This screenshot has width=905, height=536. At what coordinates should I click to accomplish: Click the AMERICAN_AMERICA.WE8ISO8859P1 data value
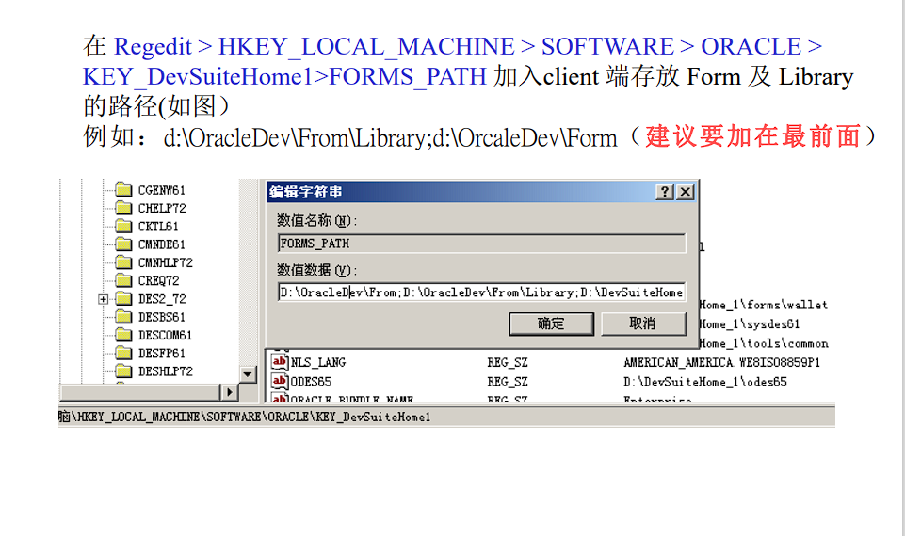(x=721, y=362)
